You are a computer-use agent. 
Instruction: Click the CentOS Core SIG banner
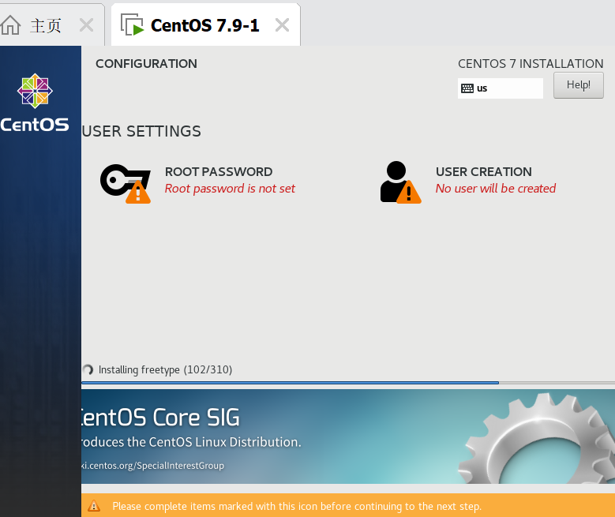click(348, 436)
